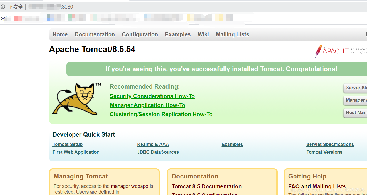Click the Manager App button
Viewport: 367px width, 195px height.
pyautogui.click(x=355, y=100)
